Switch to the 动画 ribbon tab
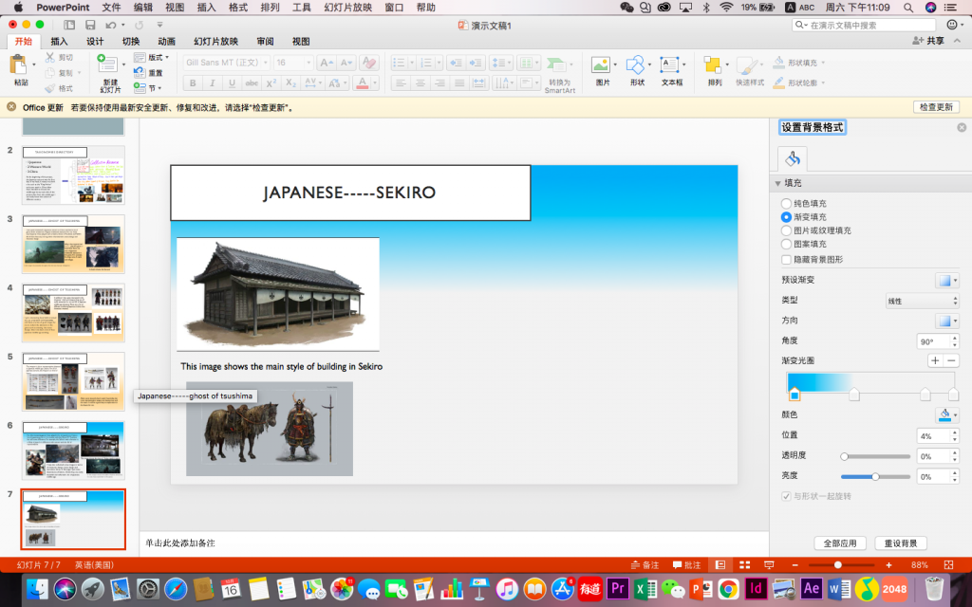This screenshot has width=972, height=607. point(166,41)
